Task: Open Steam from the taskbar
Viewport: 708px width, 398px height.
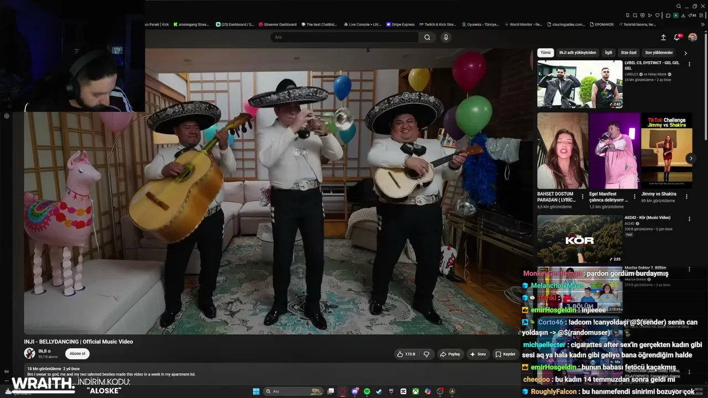Action: pos(379,391)
